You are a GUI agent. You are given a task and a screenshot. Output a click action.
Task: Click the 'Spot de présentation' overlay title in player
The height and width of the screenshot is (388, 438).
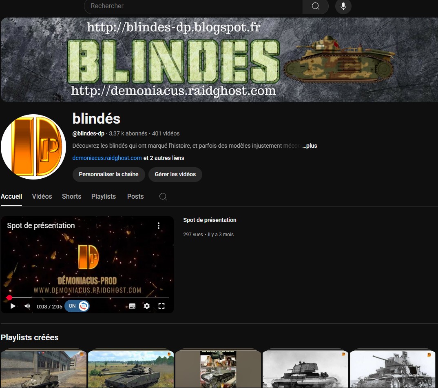pyautogui.click(x=41, y=226)
